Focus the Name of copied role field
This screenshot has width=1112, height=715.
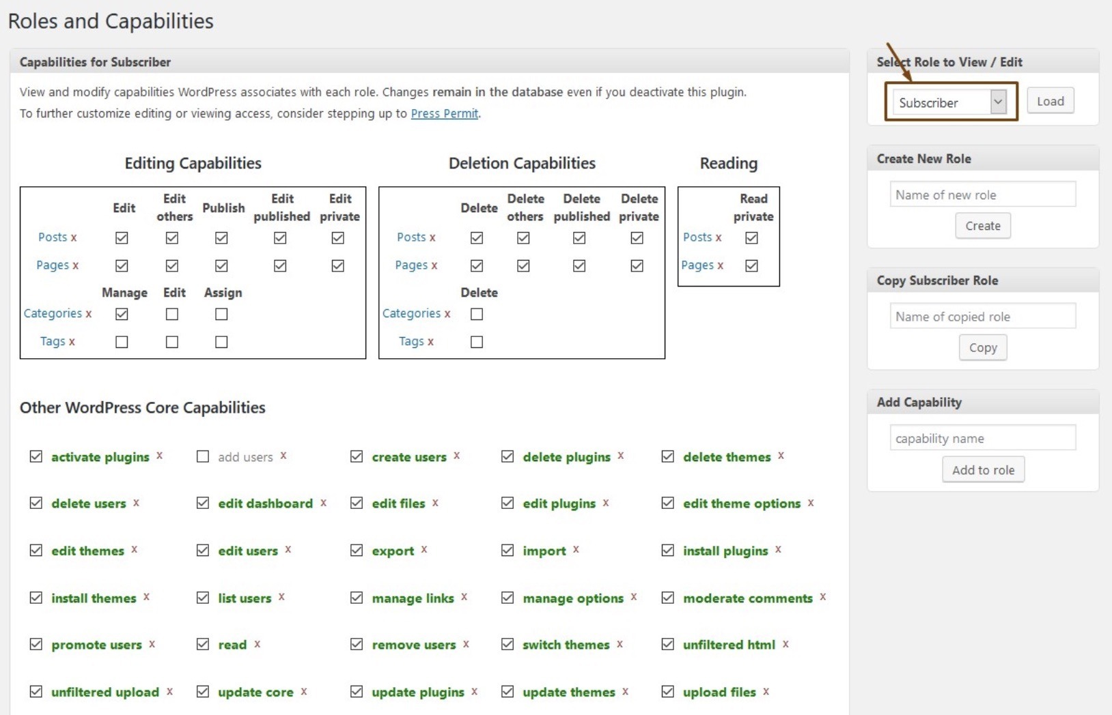(983, 316)
